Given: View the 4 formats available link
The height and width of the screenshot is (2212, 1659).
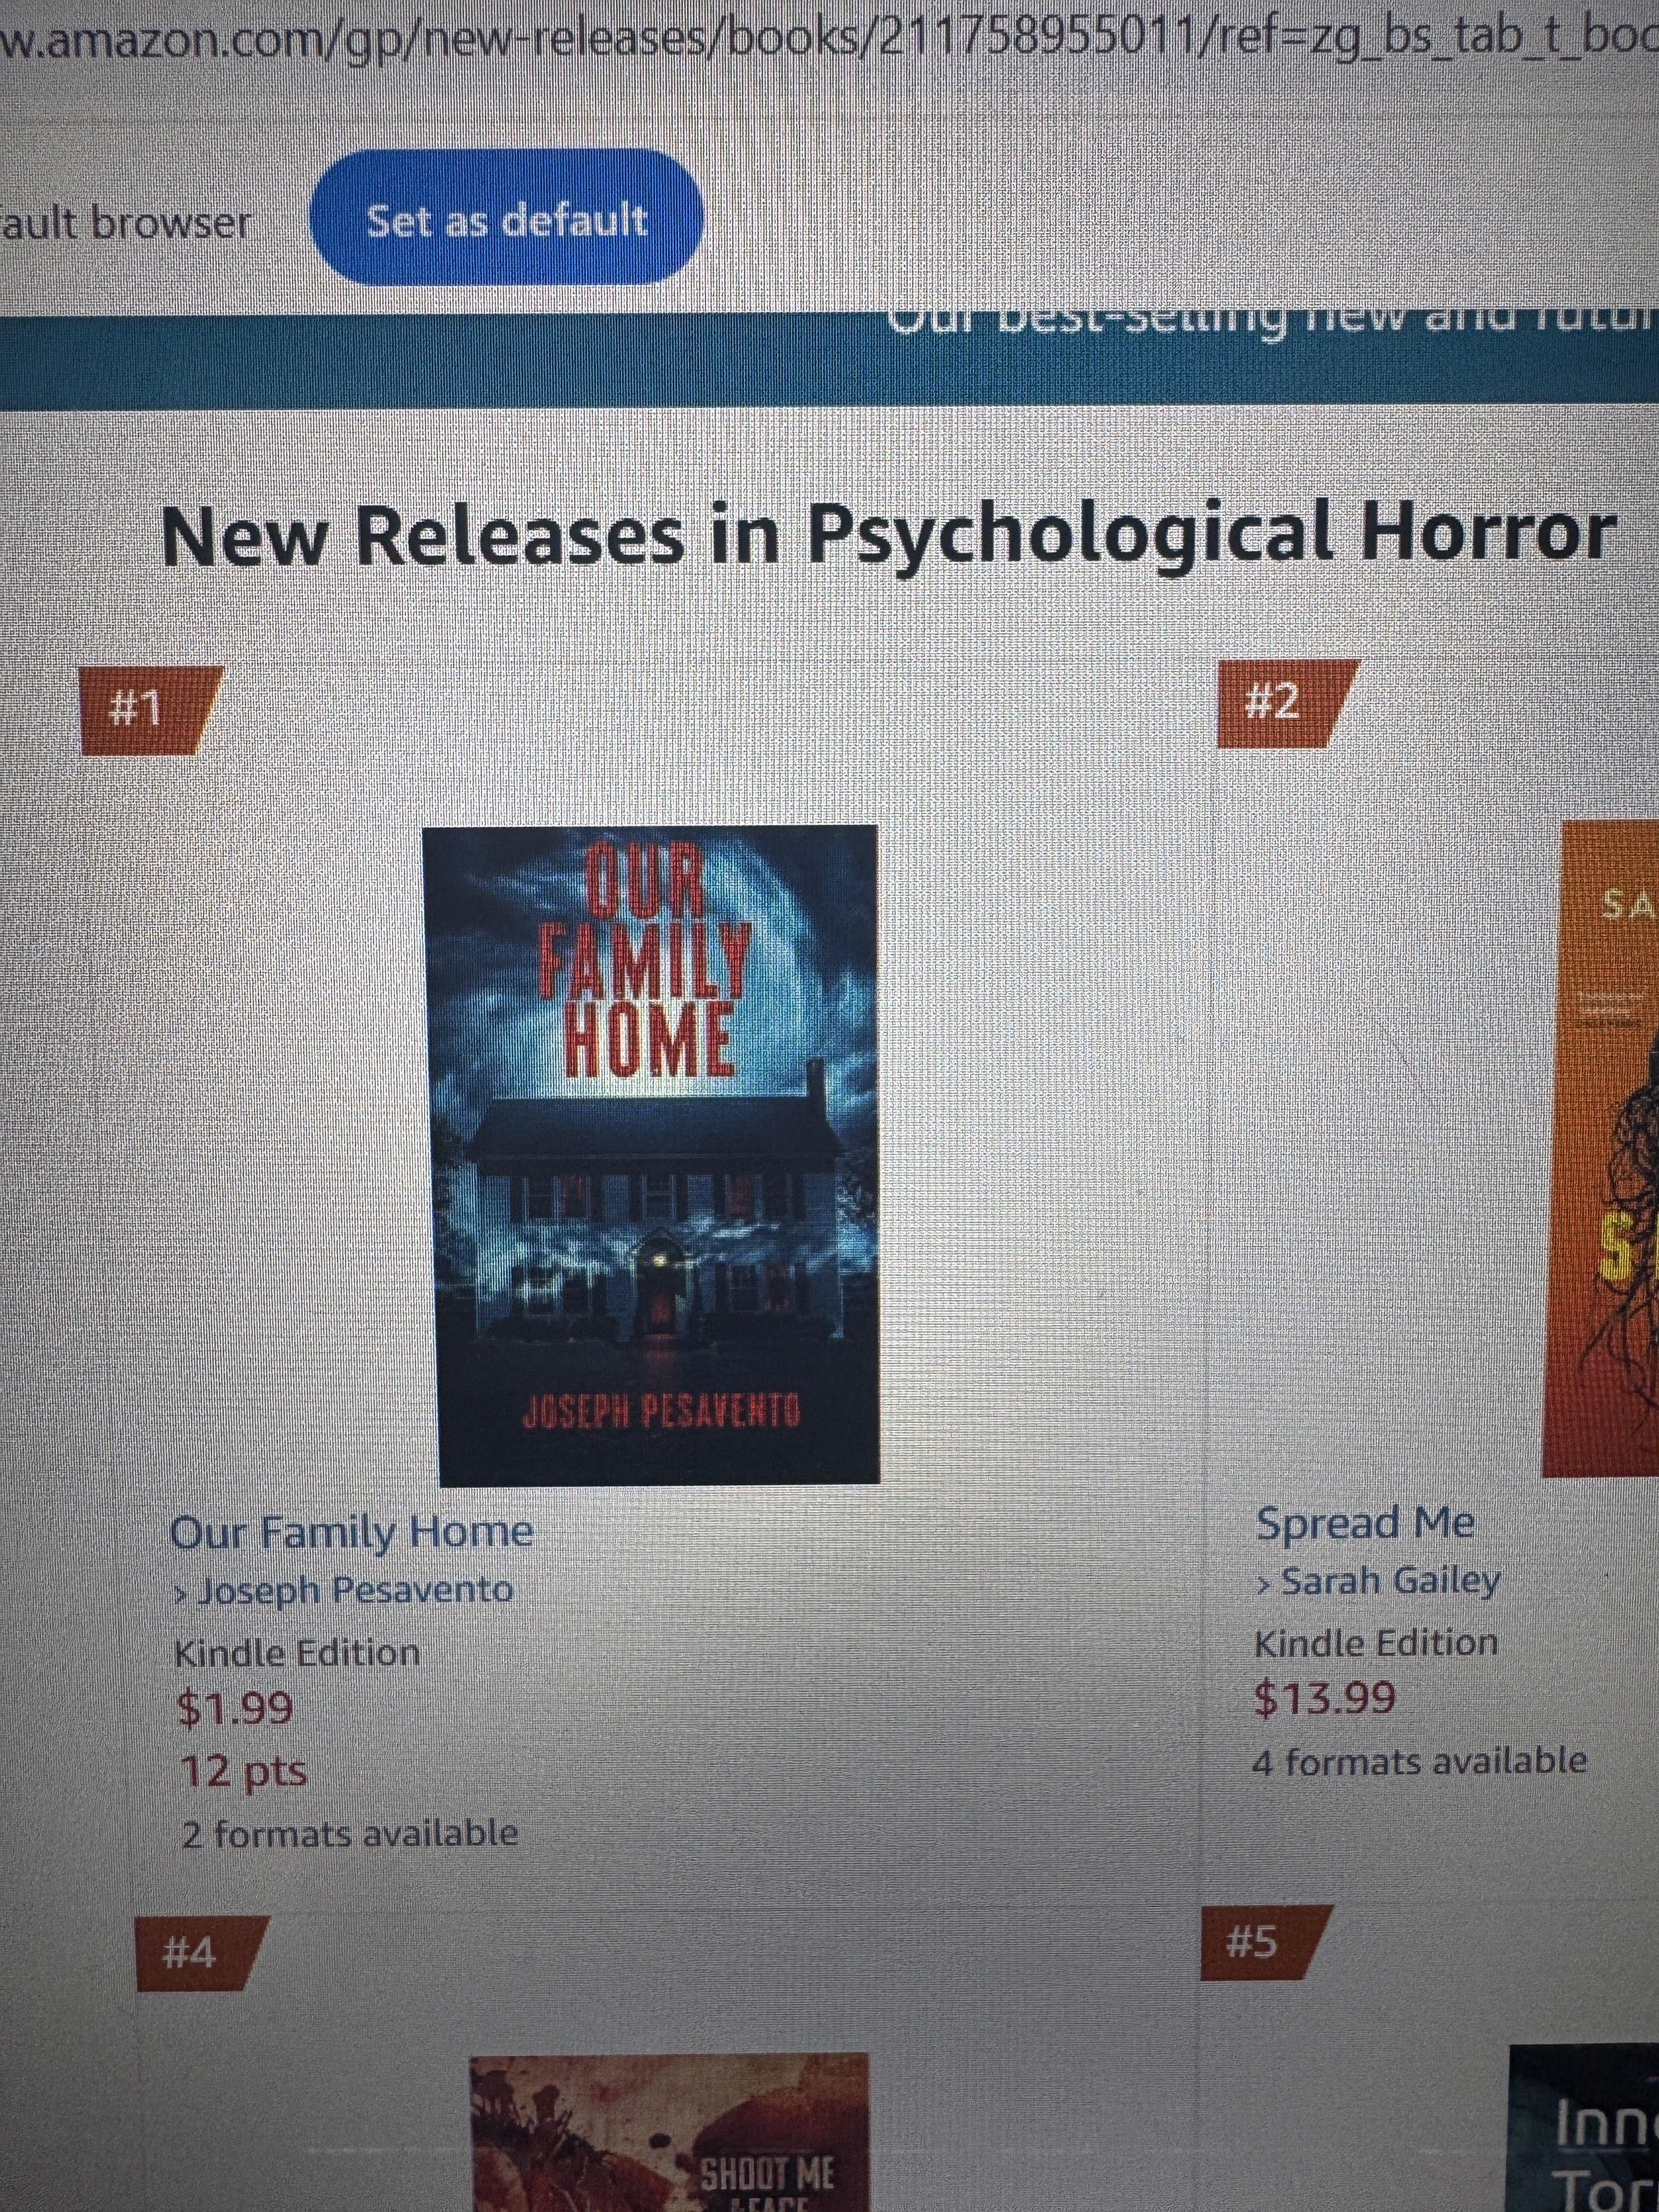Looking at the screenshot, I should tap(1420, 1761).
